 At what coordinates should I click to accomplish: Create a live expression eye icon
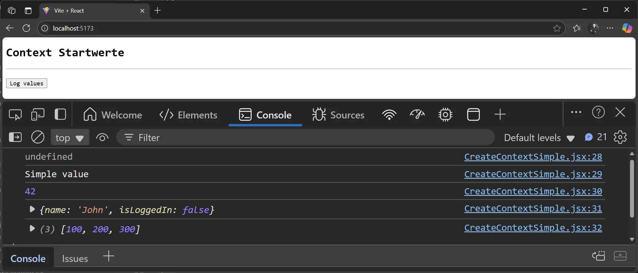tap(102, 137)
